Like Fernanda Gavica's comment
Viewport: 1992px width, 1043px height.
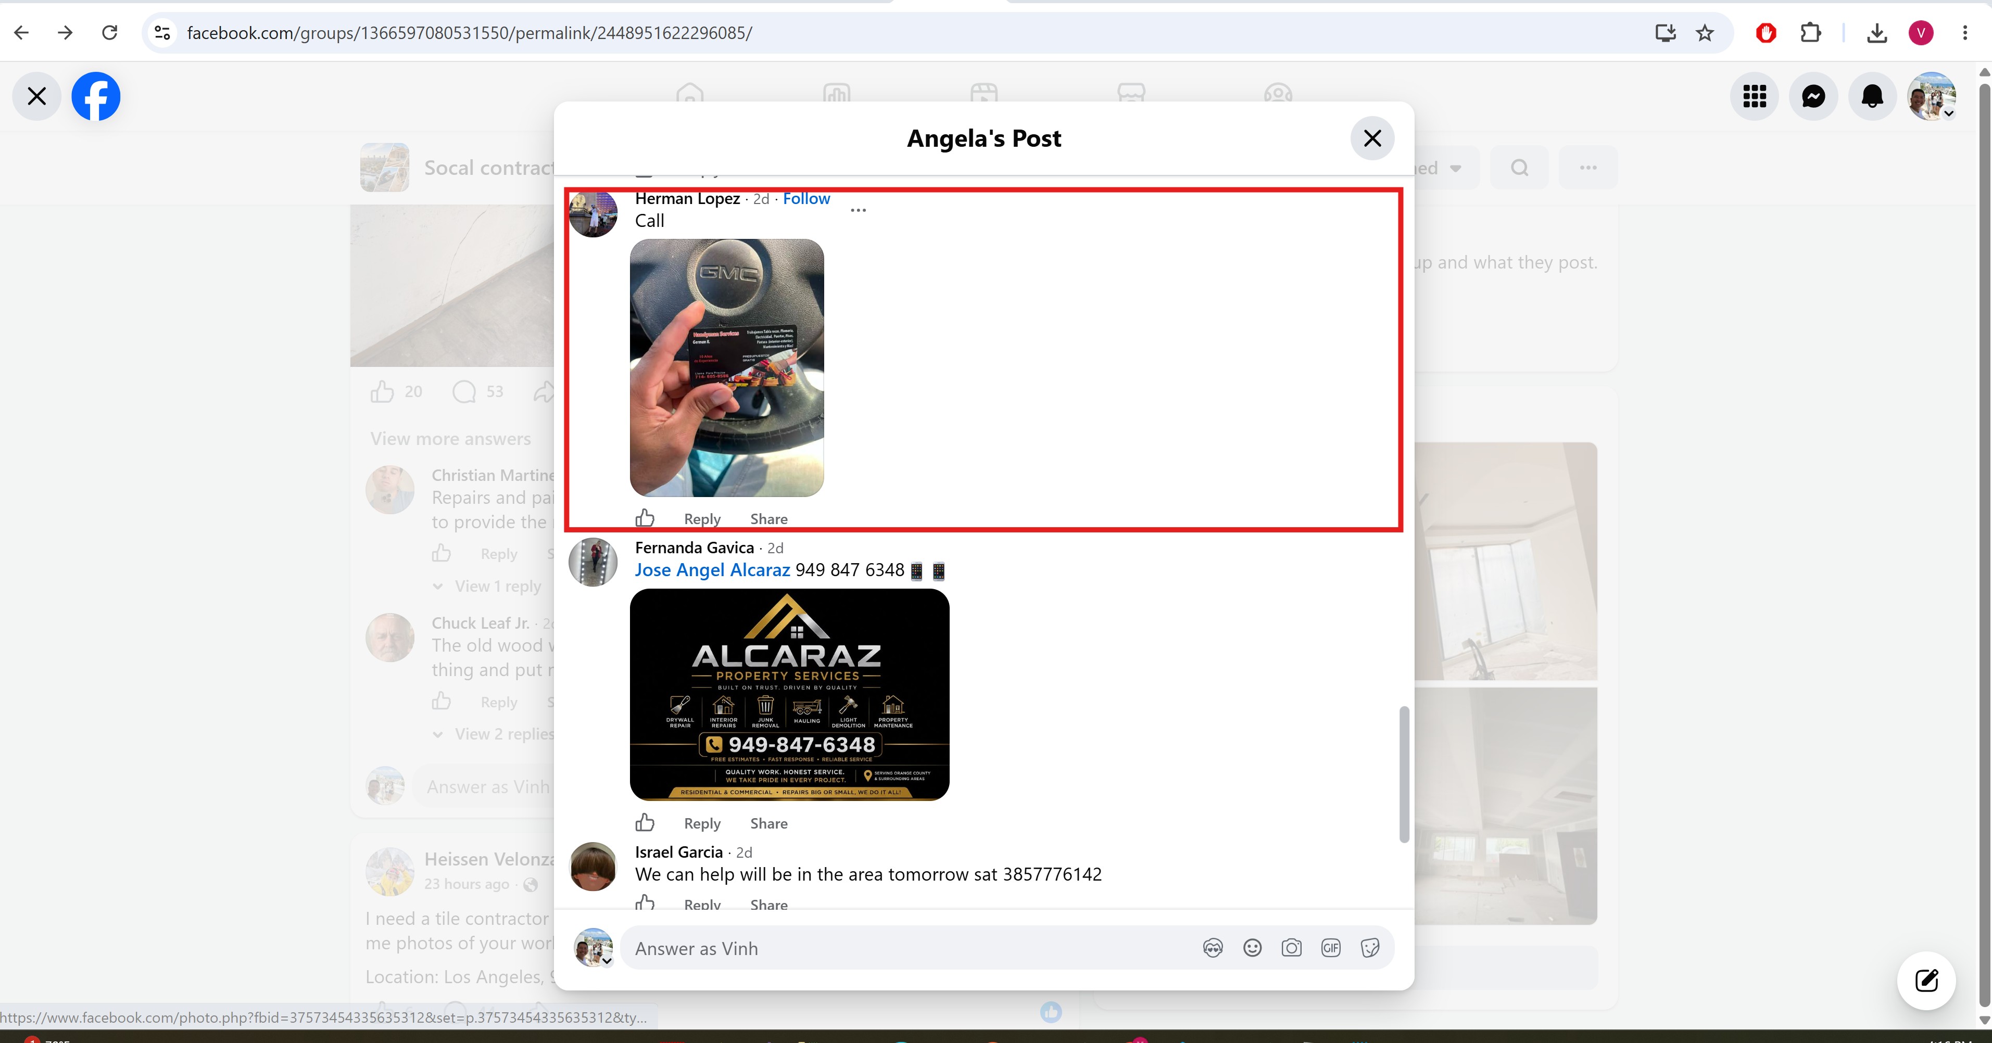tap(645, 823)
